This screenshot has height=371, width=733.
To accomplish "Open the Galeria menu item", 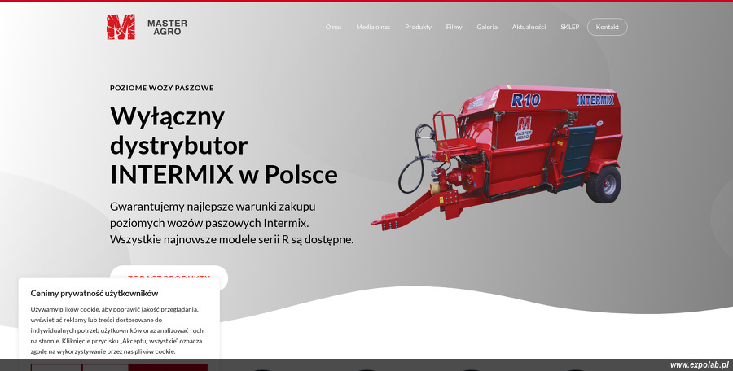I will (x=487, y=27).
